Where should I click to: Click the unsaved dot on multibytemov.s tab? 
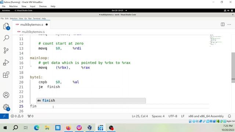pyautogui.click(x=47, y=25)
